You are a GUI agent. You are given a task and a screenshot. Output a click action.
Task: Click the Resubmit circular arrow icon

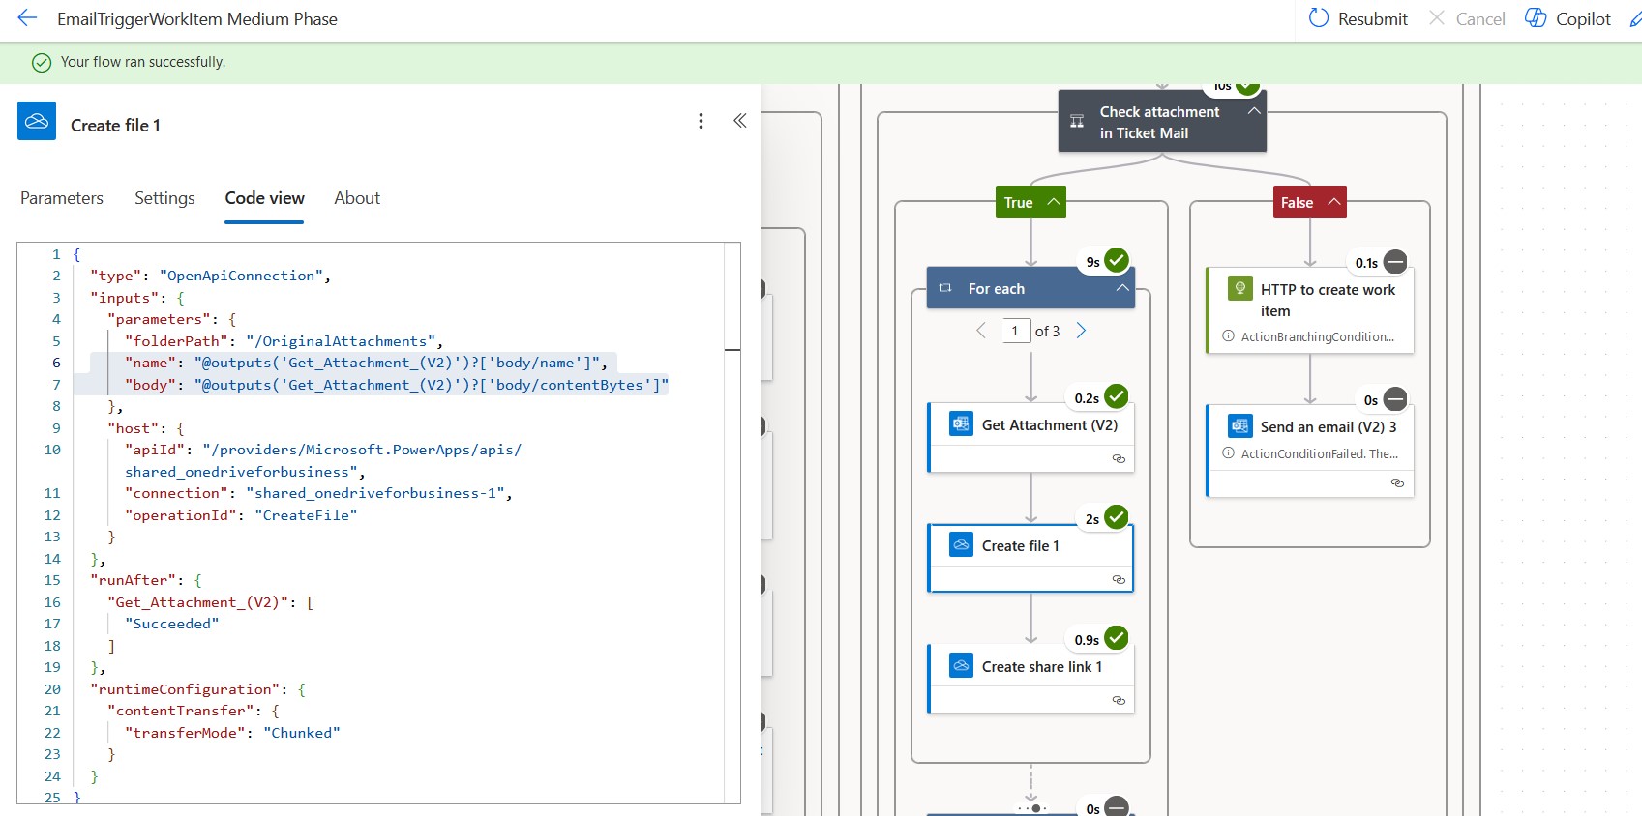(x=1319, y=18)
